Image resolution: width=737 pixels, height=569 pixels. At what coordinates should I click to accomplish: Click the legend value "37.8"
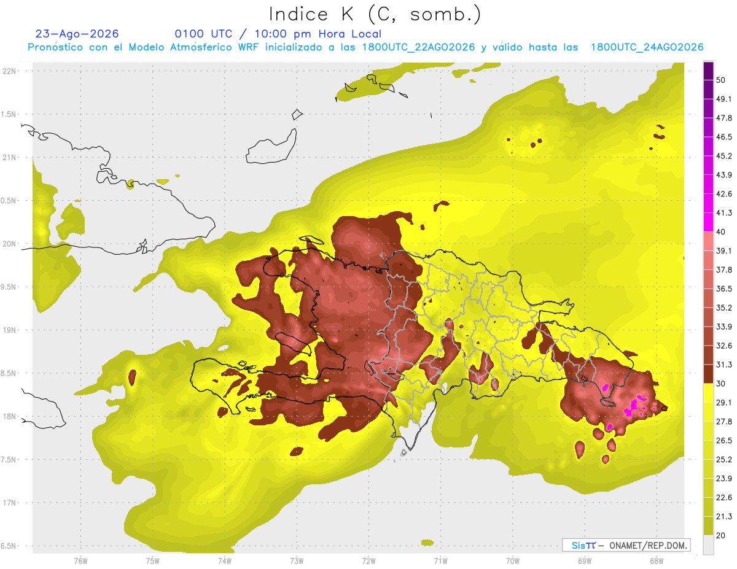(724, 269)
